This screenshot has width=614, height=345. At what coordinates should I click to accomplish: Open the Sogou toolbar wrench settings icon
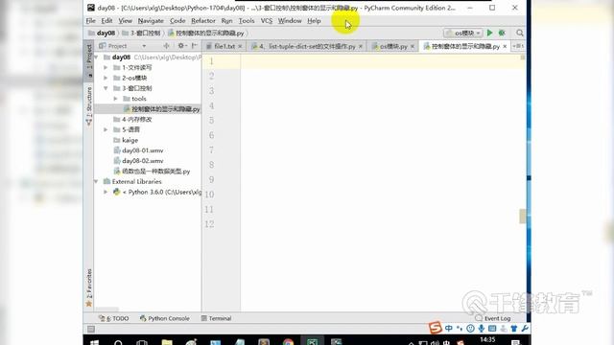[525, 328]
